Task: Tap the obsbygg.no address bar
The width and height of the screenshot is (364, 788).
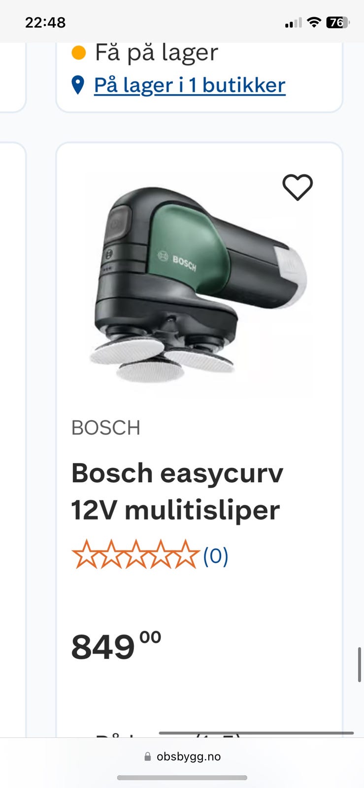Action: 182,756
